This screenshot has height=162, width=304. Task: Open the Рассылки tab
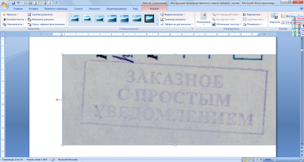pyautogui.click(x=94, y=9)
